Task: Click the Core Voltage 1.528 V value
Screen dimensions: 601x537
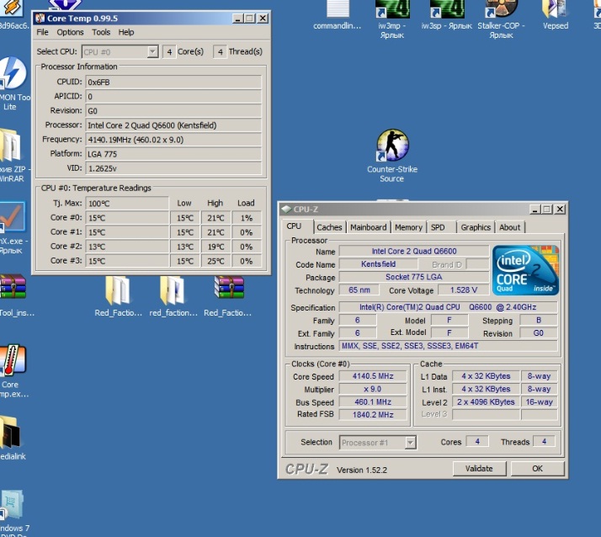Action: (464, 290)
